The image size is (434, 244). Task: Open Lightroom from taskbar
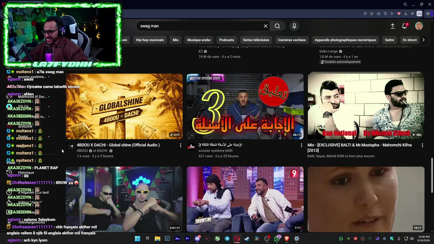point(167,239)
